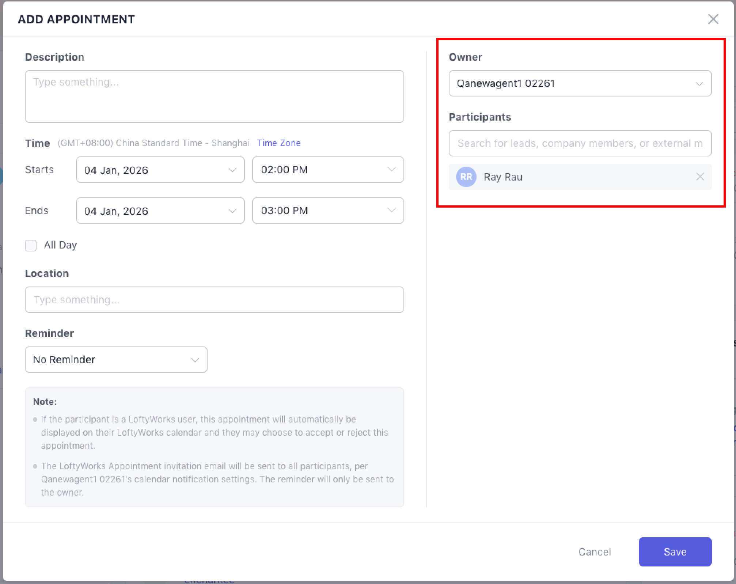
Task: Open the Owner dropdown
Action: tap(580, 83)
